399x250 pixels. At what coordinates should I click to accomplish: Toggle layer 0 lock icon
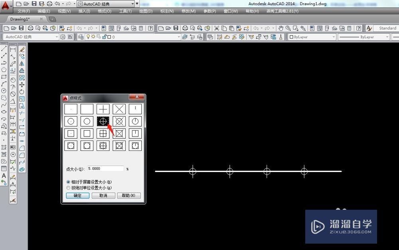click(x=104, y=37)
